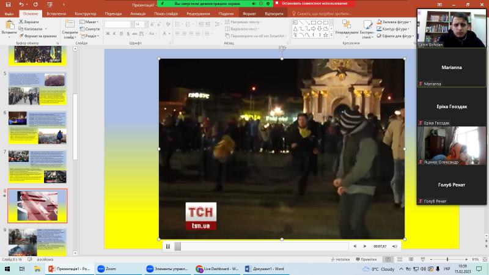
Task: Open the Упорядкувати arrange dropdown
Action: coord(347,29)
